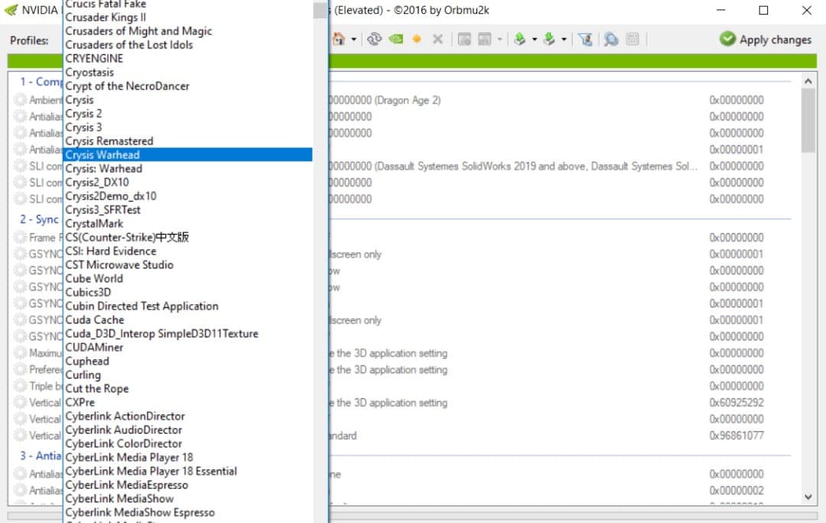Screen dimensions: 826x523
Task: Click the '(Dragon Age 2)' setting value
Action: tap(385, 100)
